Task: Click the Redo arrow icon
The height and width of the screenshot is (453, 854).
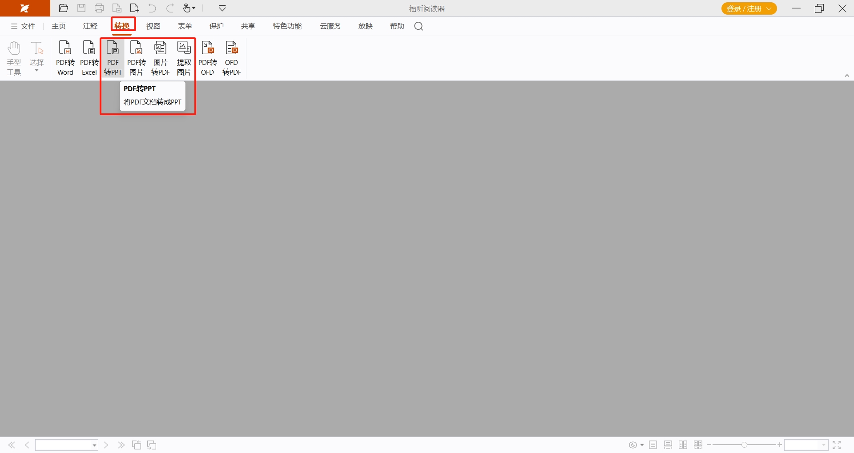Action: click(170, 8)
